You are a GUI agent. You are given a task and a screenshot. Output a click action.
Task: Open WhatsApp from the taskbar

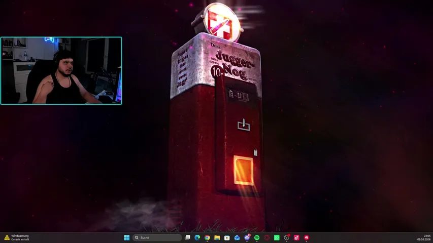(277, 237)
